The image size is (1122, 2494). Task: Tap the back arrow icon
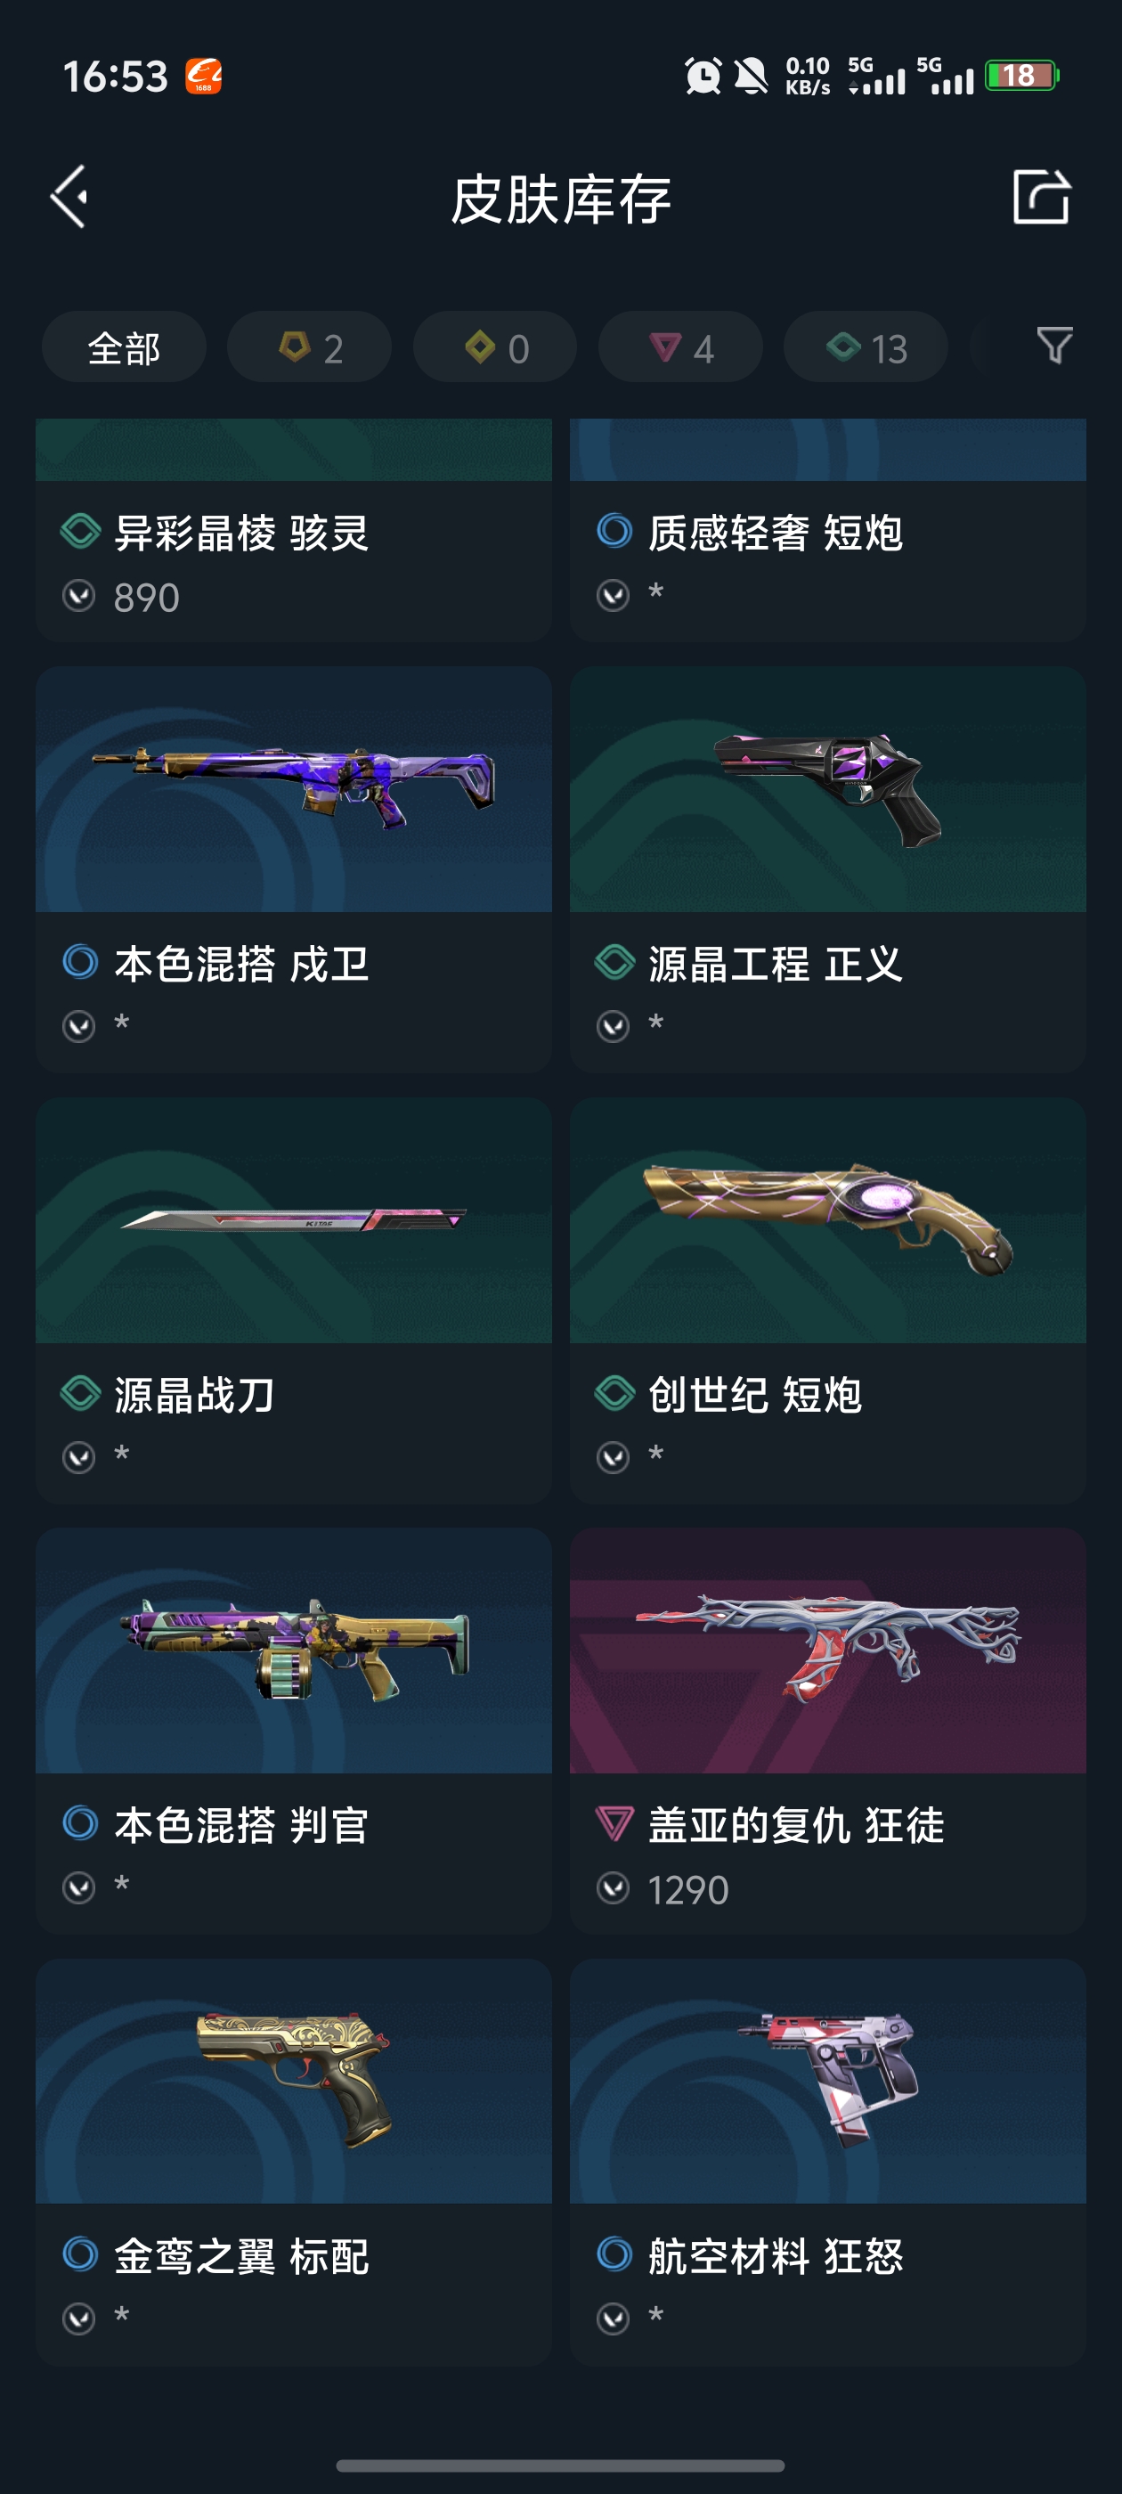(69, 197)
